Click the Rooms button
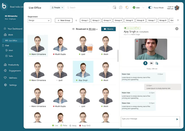The height and width of the screenshot is (131, 185). (108, 29)
